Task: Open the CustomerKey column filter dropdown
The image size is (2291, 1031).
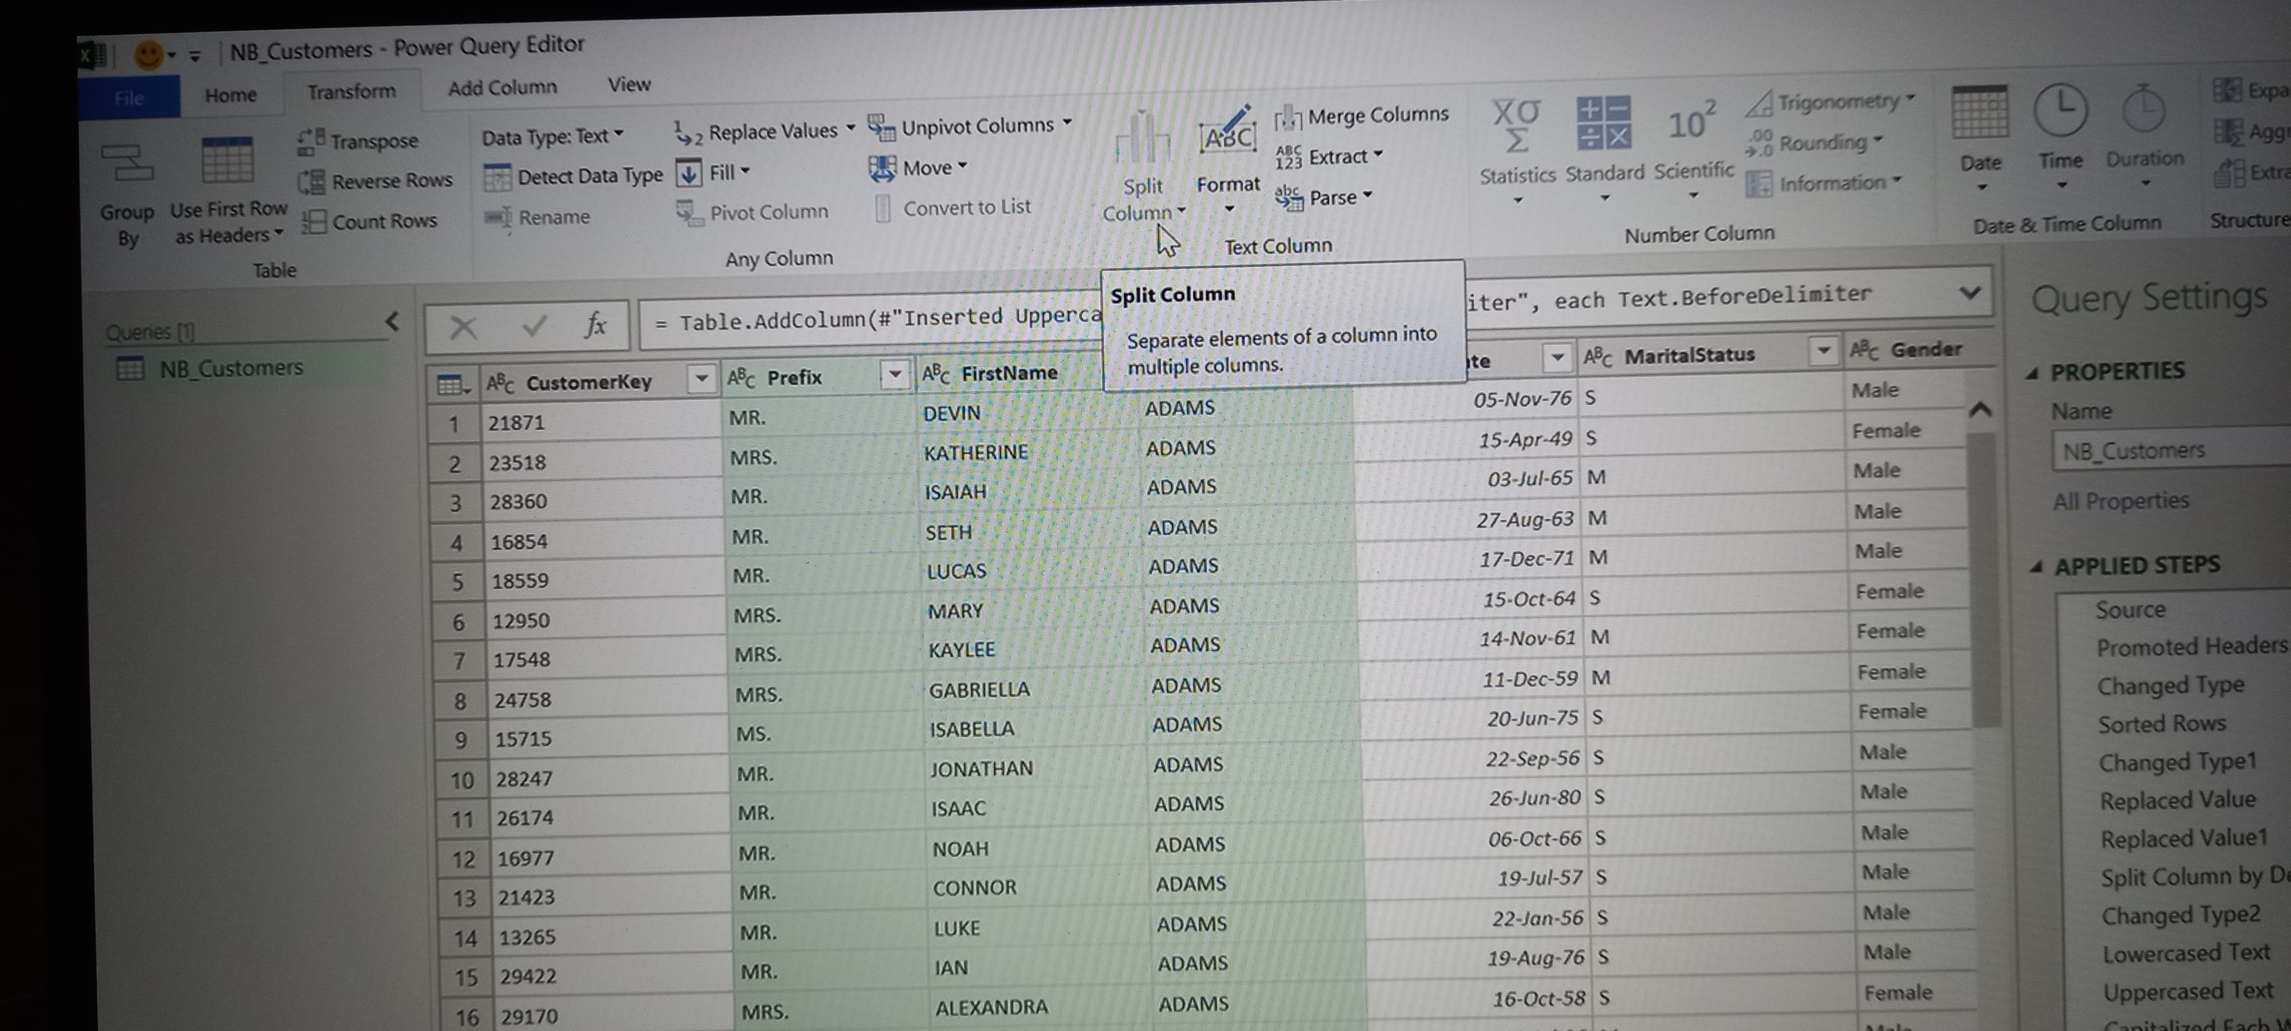Action: tap(702, 380)
